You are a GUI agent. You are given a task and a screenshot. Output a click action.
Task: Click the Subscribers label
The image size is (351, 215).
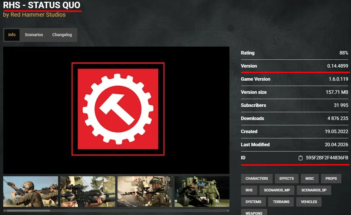[x=253, y=105]
